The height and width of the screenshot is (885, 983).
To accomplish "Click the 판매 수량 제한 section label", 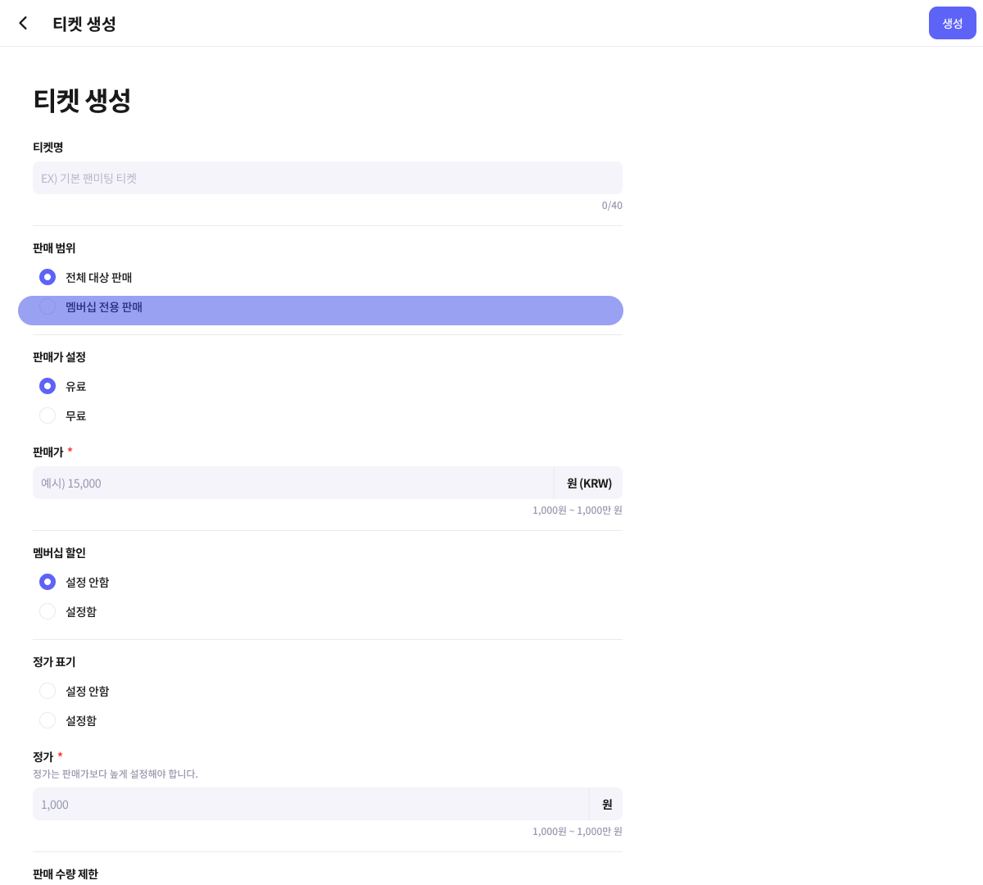I will (x=66, y=874).
